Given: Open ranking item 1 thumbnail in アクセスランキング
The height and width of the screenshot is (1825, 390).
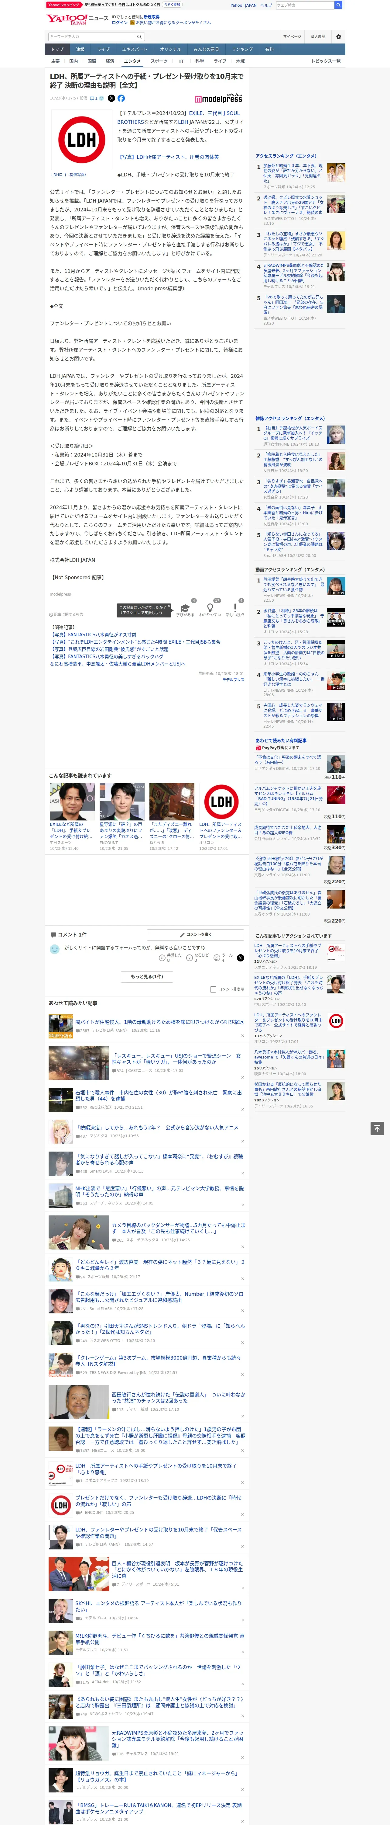Looking at the screenshot, I should [336, 172].
